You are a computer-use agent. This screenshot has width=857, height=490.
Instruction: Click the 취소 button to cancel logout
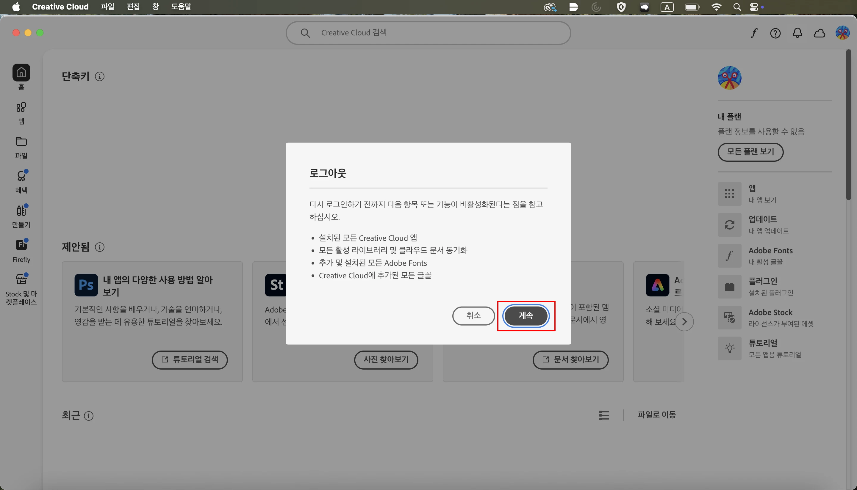point(473,316)
